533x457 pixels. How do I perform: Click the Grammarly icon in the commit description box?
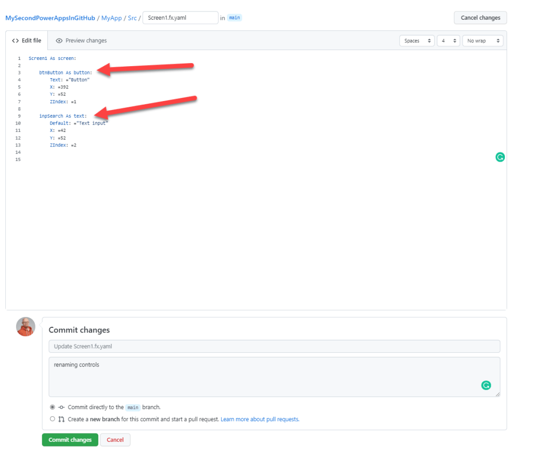[486, 385]
